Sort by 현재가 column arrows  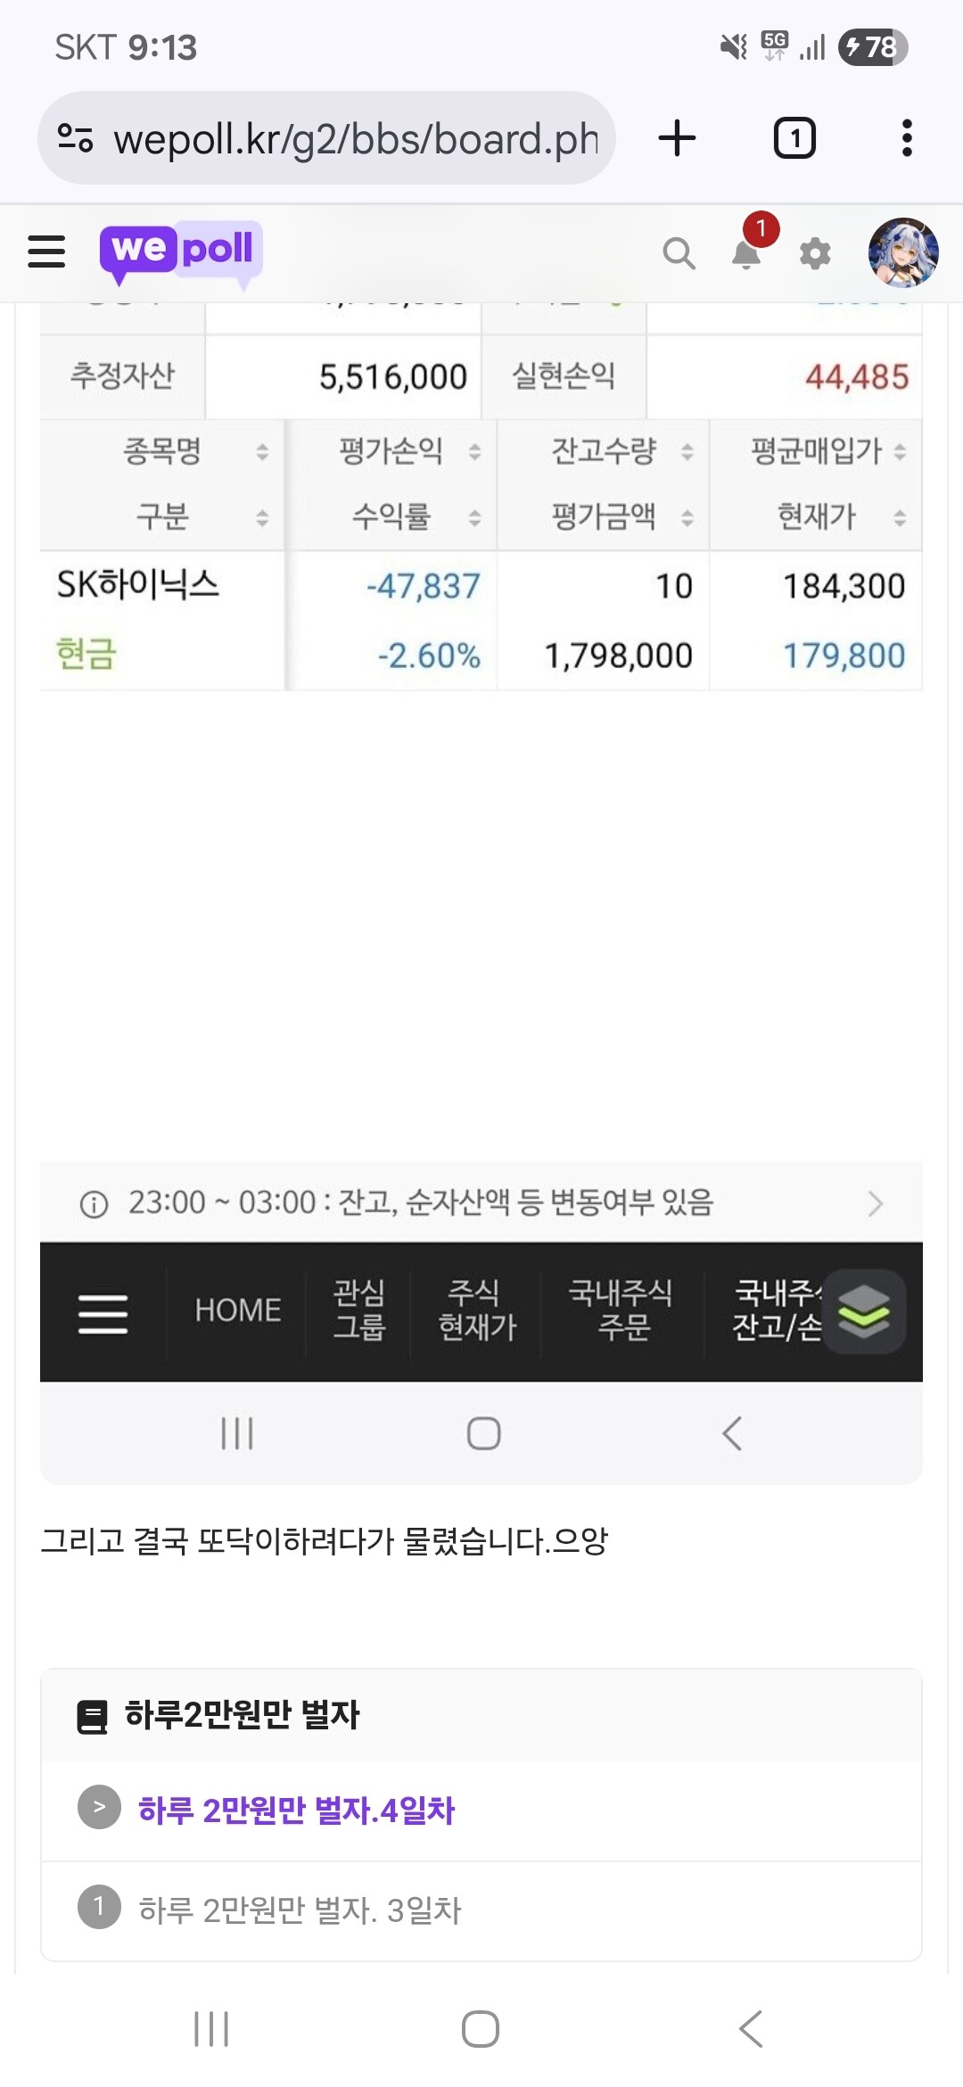click(x=900, y=517)
